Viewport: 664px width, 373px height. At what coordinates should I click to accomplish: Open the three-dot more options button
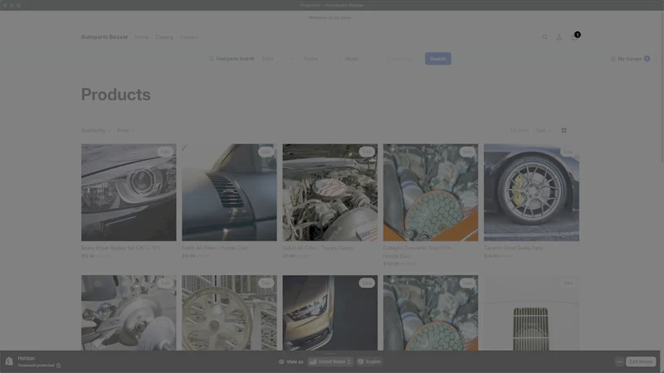[619, 361]
